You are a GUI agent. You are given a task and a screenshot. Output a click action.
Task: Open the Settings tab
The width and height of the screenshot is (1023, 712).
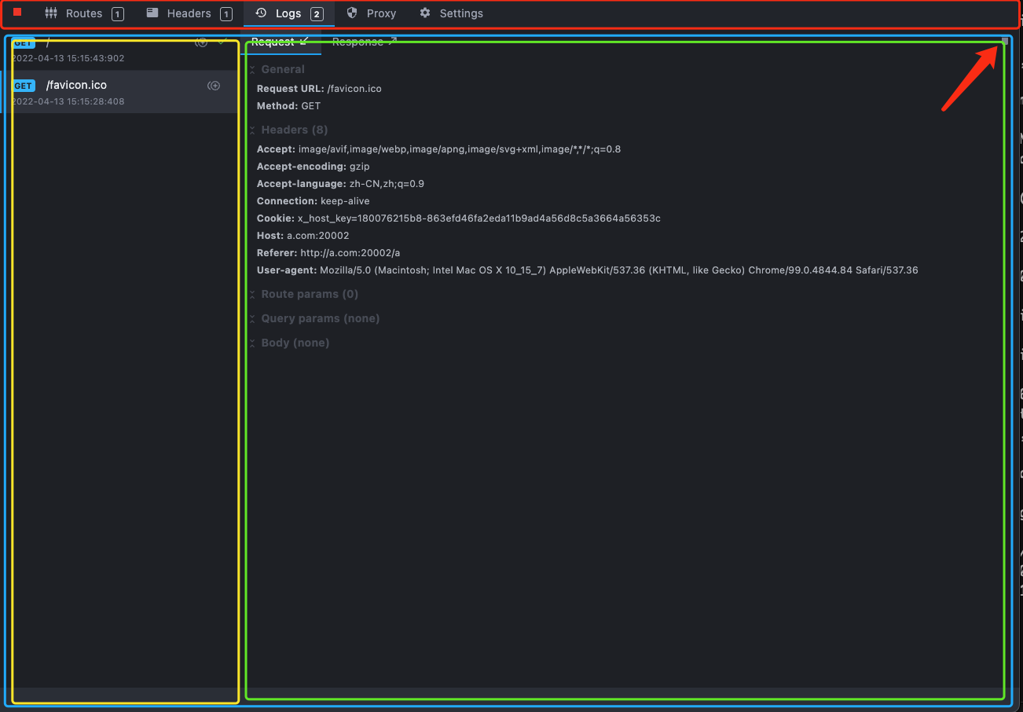[452, 13]
